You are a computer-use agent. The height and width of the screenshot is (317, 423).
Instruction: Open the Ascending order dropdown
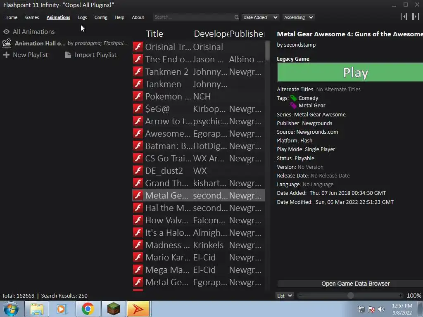click(298, 17)
